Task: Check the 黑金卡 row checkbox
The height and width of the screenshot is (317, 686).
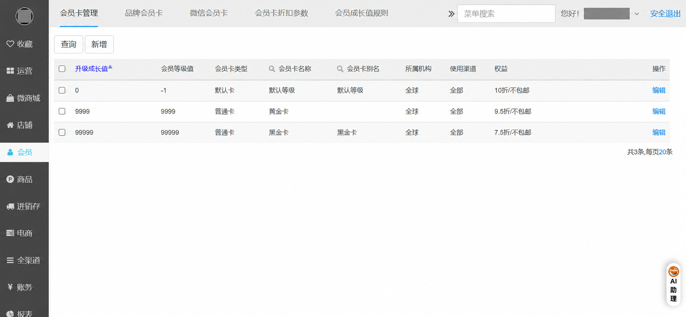Action: point(62,132)
